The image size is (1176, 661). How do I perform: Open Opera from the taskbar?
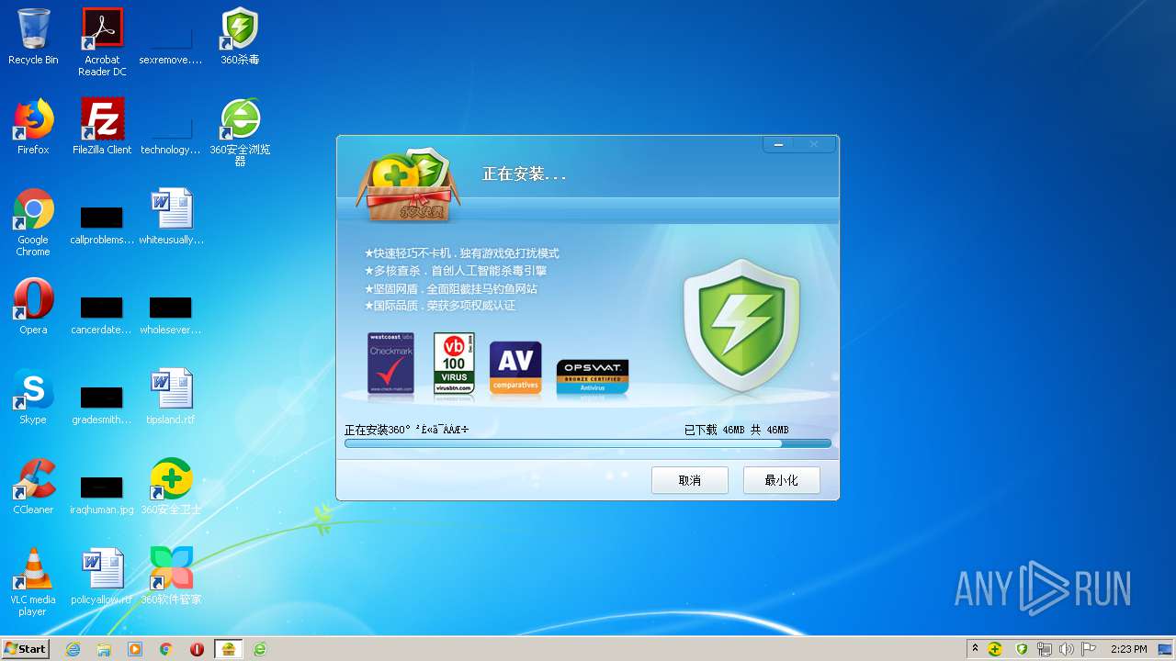[197, 649]
